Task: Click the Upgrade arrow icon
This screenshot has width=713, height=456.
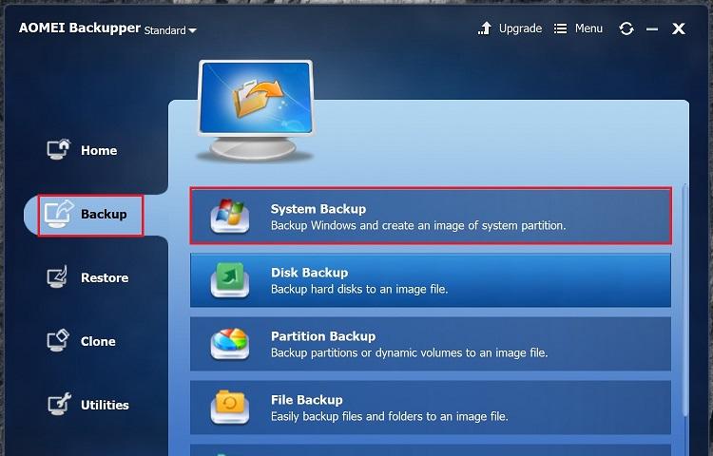Action: (485, 28)
